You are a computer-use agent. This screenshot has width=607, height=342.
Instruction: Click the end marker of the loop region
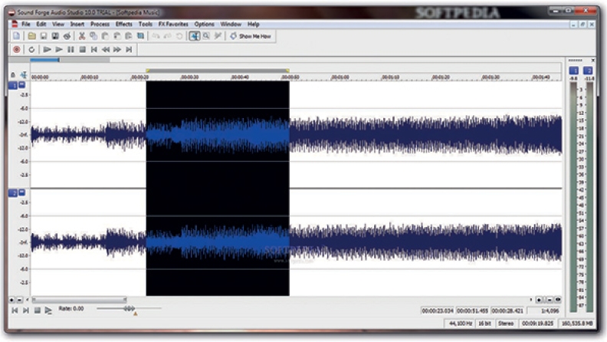[287, 71]
